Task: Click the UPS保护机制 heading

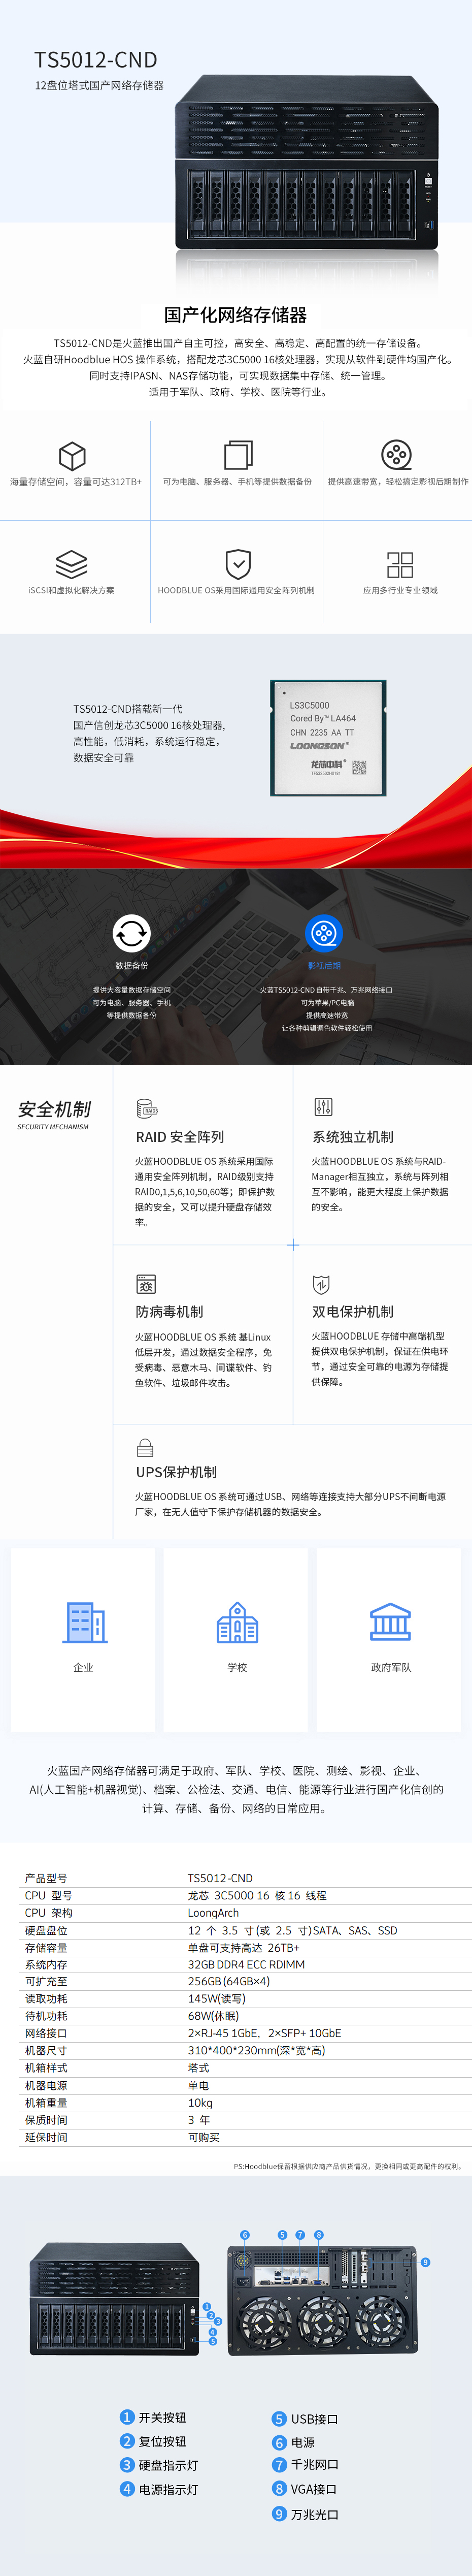Action: (176, 1472)
